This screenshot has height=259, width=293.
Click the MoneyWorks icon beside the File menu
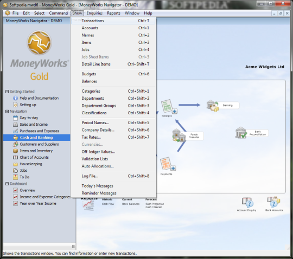(8, 13)
